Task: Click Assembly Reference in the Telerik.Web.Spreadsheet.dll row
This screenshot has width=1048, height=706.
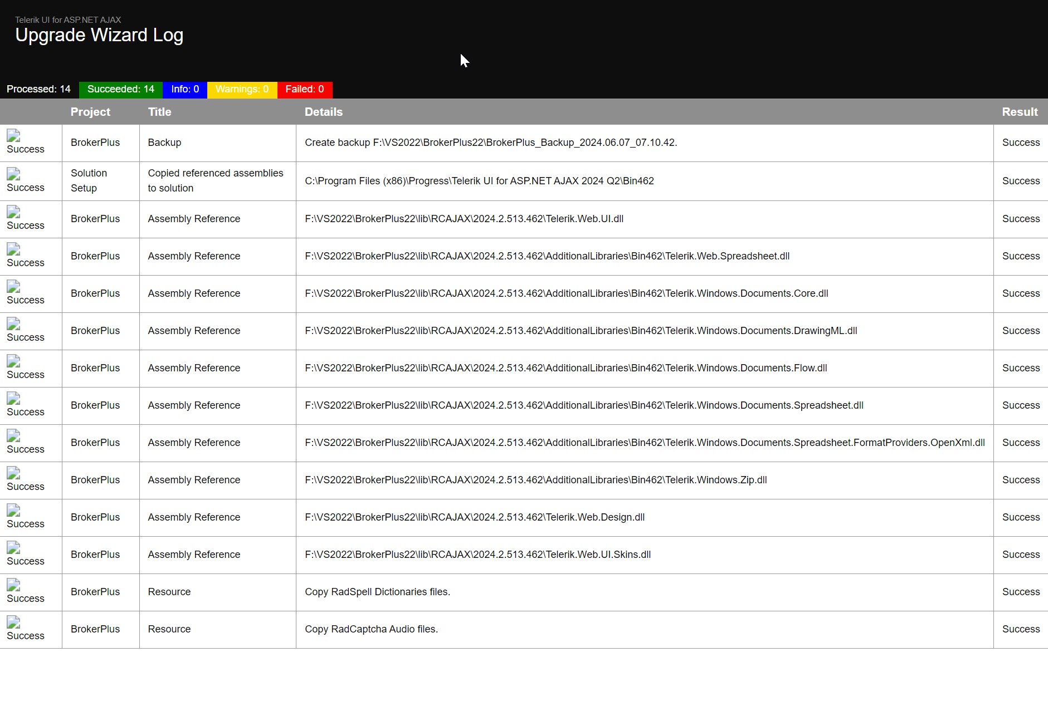Action: (194, 256)
